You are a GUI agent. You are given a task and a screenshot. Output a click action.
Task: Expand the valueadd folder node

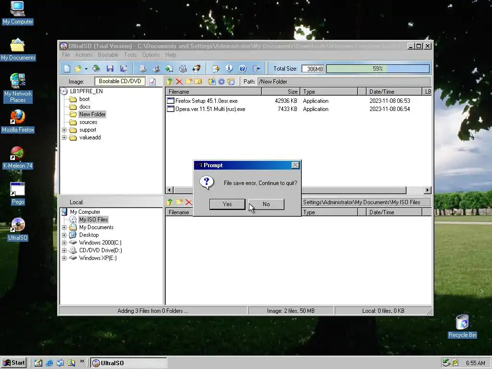tap(64, 137)
